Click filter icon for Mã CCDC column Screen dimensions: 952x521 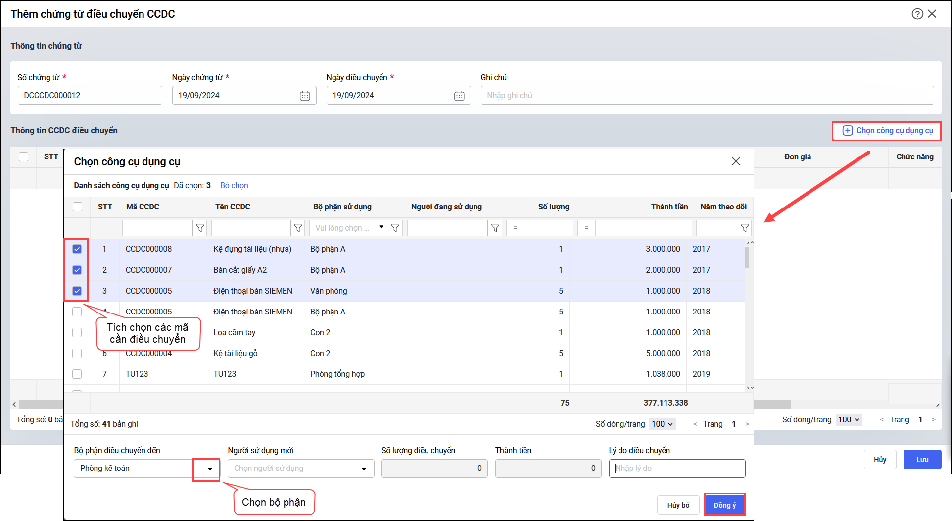[x=200, y=228]
